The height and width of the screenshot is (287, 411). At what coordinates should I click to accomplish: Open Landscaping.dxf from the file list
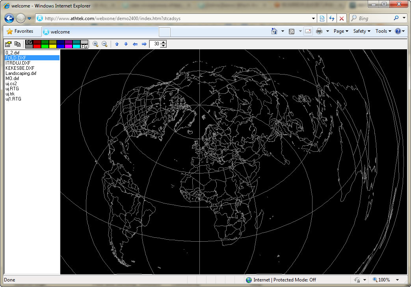21,73
